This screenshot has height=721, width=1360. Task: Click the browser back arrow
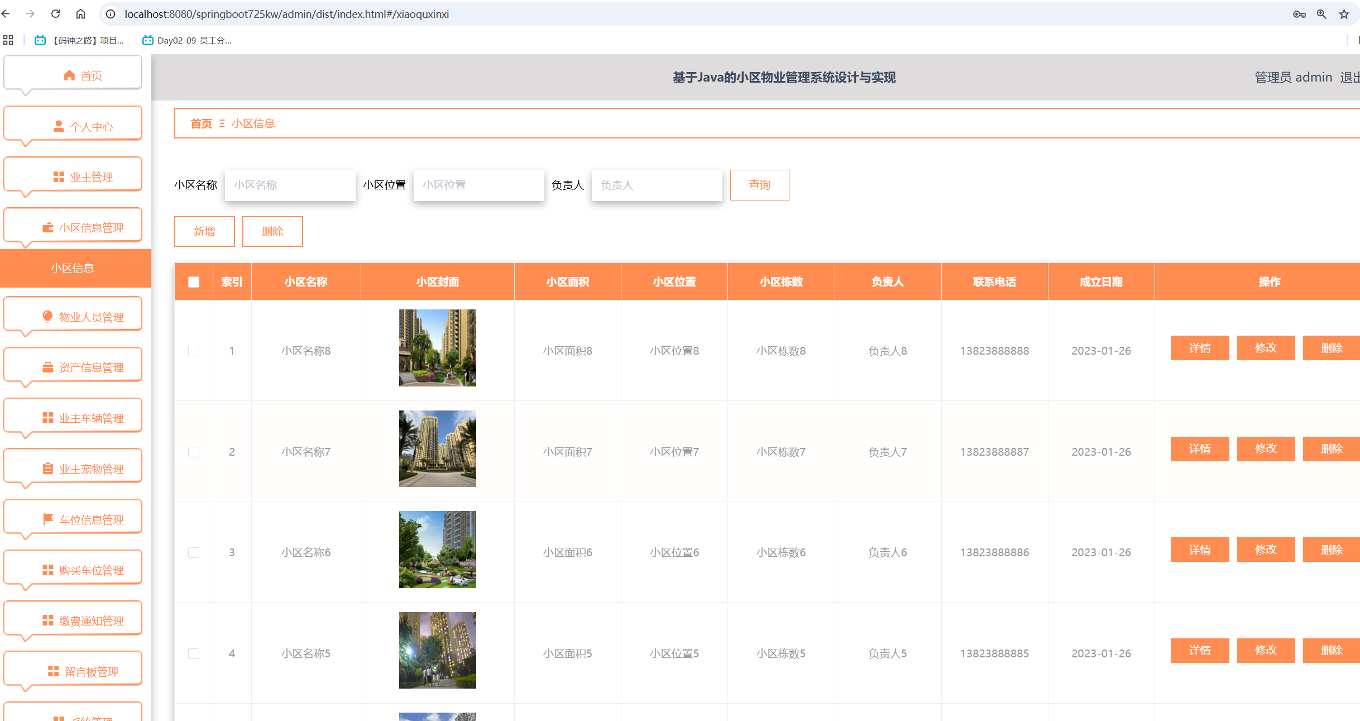[x=6, y=14]
